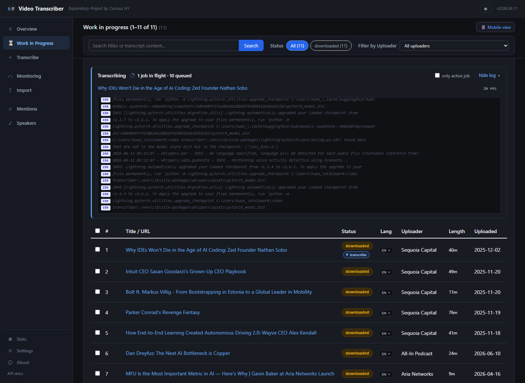Open Intuit CEO Sasan Goodarzi's Grown-Up CEO Playbook
The height and width of the screenshot is (383, 525).
[x=186, y=271]
